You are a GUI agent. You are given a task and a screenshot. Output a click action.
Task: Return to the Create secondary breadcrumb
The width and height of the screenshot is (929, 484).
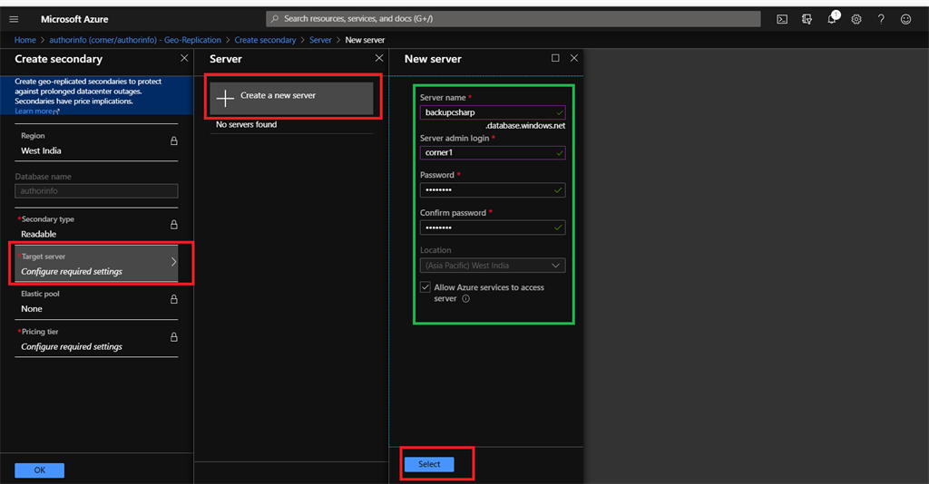tap(265, 40)
